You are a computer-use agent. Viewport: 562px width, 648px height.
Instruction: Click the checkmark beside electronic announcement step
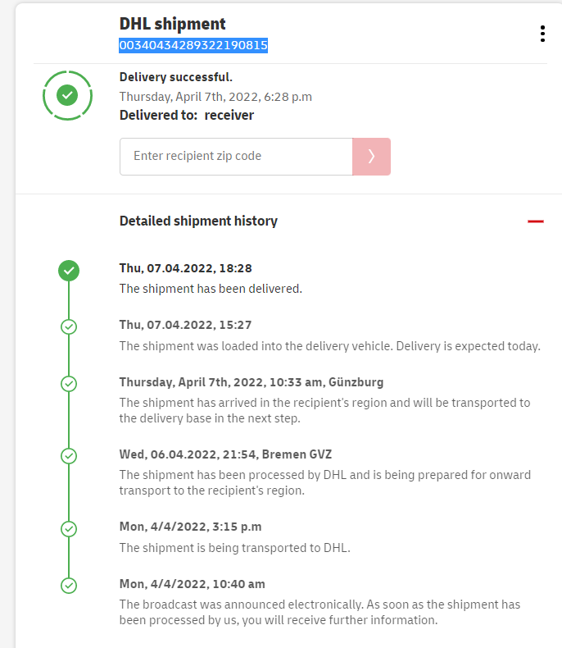tap(69, 585)
